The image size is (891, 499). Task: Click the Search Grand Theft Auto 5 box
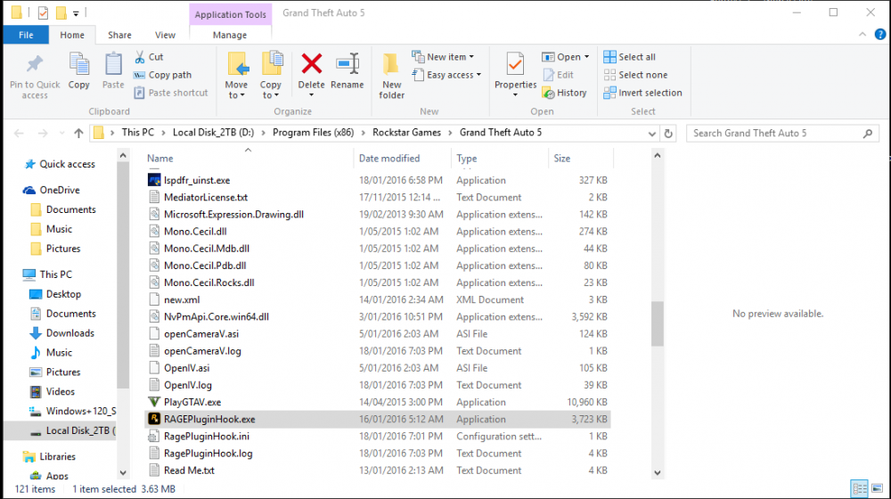(782, 133)
